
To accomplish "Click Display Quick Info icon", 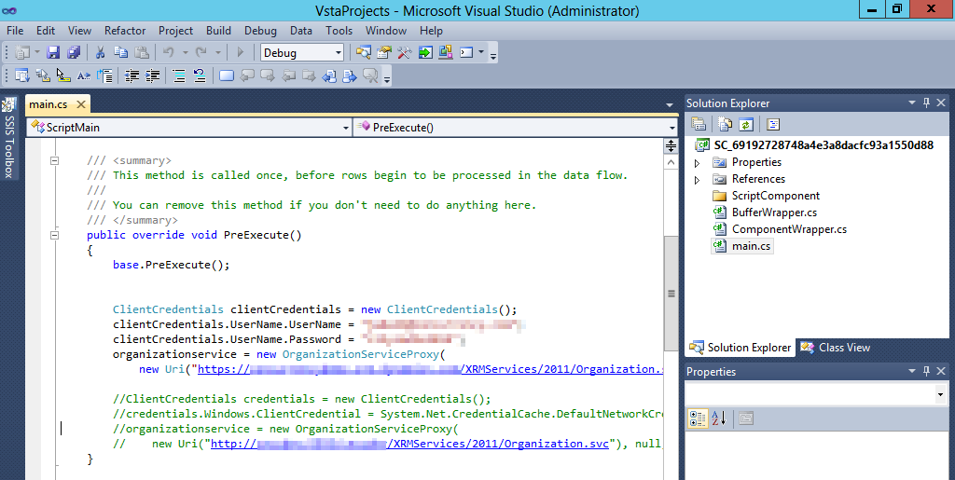I will point(62,75).
